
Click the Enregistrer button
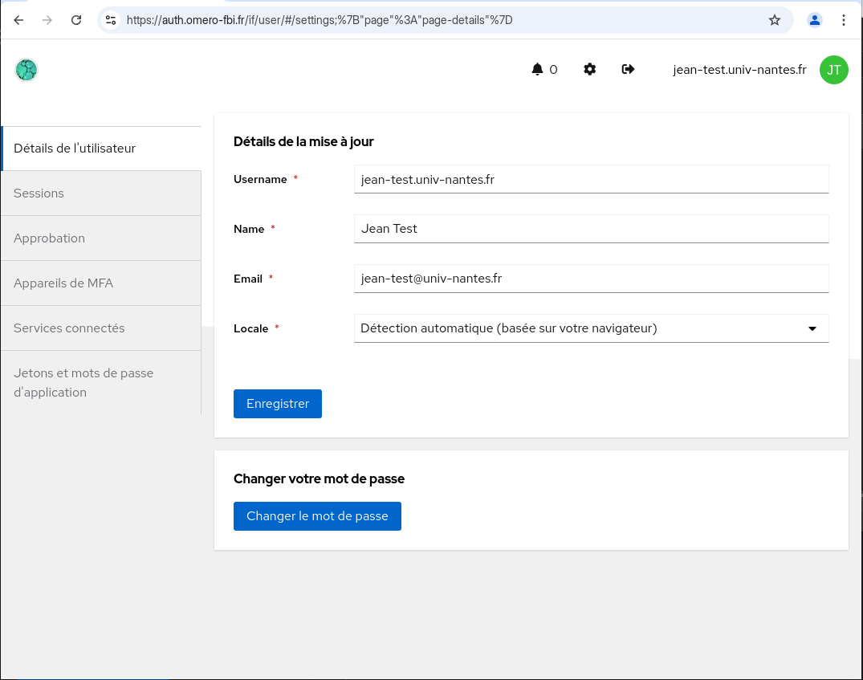[x=278, y=404]
